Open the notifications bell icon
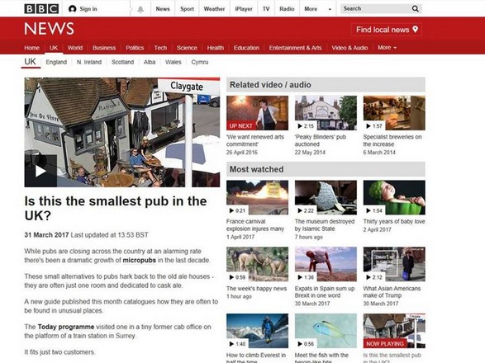Viewport: 485px width, 363px height. [x=140, y=9]
